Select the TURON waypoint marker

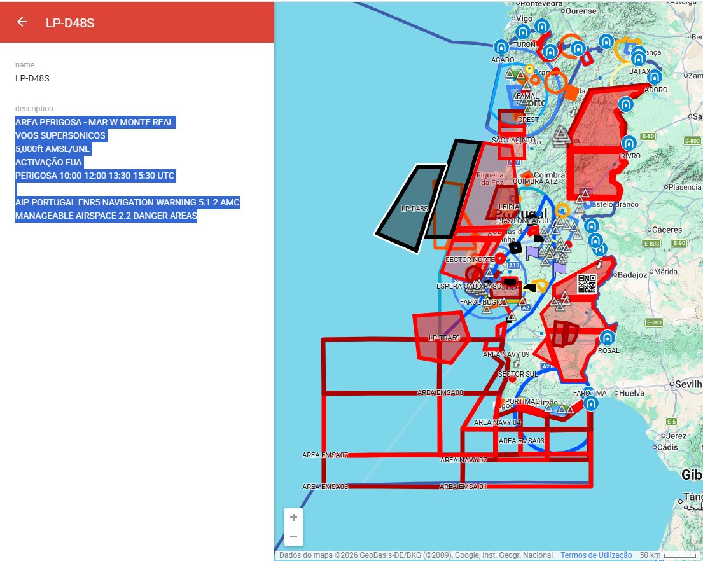click(523, 32)
